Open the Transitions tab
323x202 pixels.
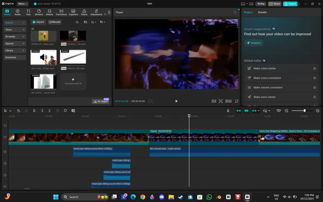tap(61, 12)
